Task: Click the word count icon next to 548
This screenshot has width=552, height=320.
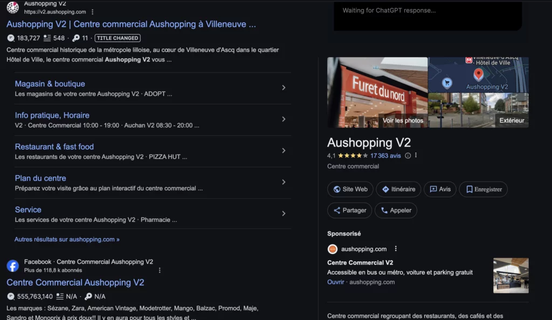Action: [47, 38]
